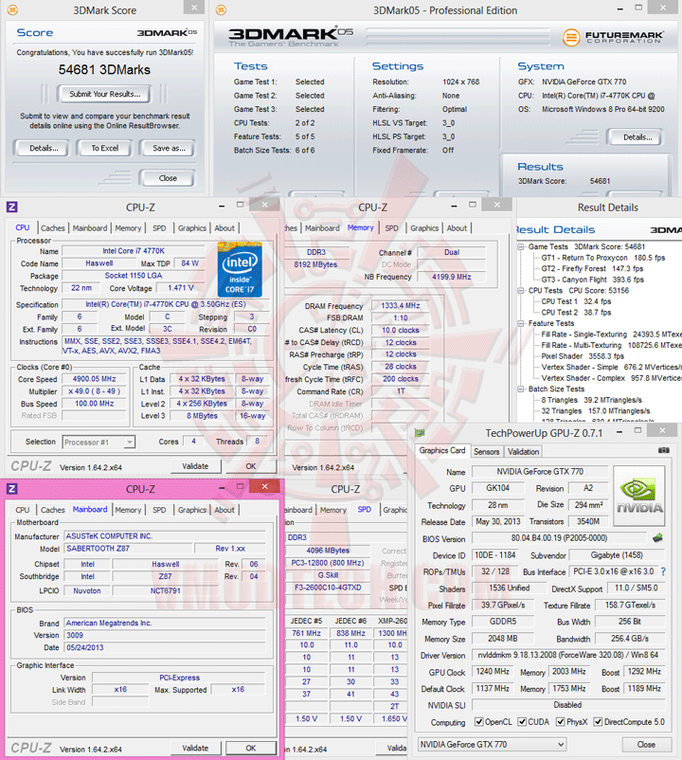
Task: Open the Validation tab in GPU-Z
Action: click(x=523, y=452)
